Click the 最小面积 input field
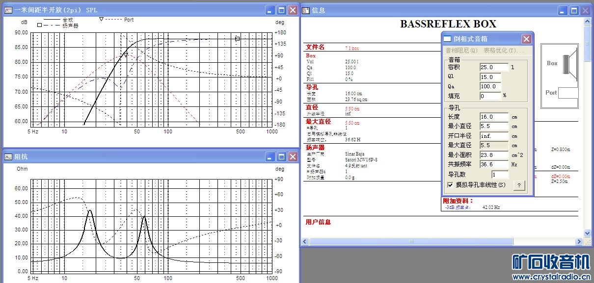 click(494, 155)
